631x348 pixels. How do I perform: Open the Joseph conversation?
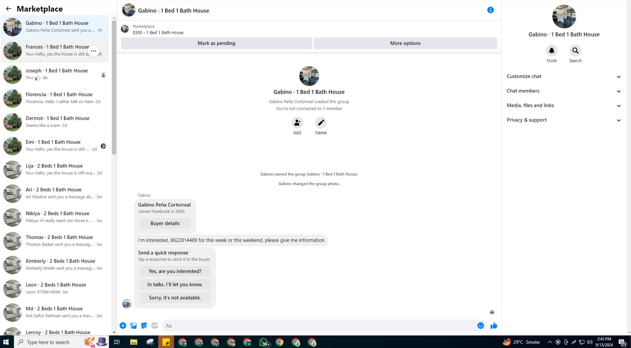pyautogui.click(x=55, y=75)
